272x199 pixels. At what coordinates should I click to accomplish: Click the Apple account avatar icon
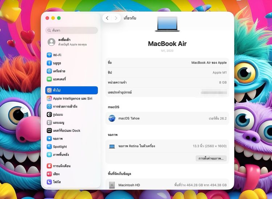[x=51, y=42]
